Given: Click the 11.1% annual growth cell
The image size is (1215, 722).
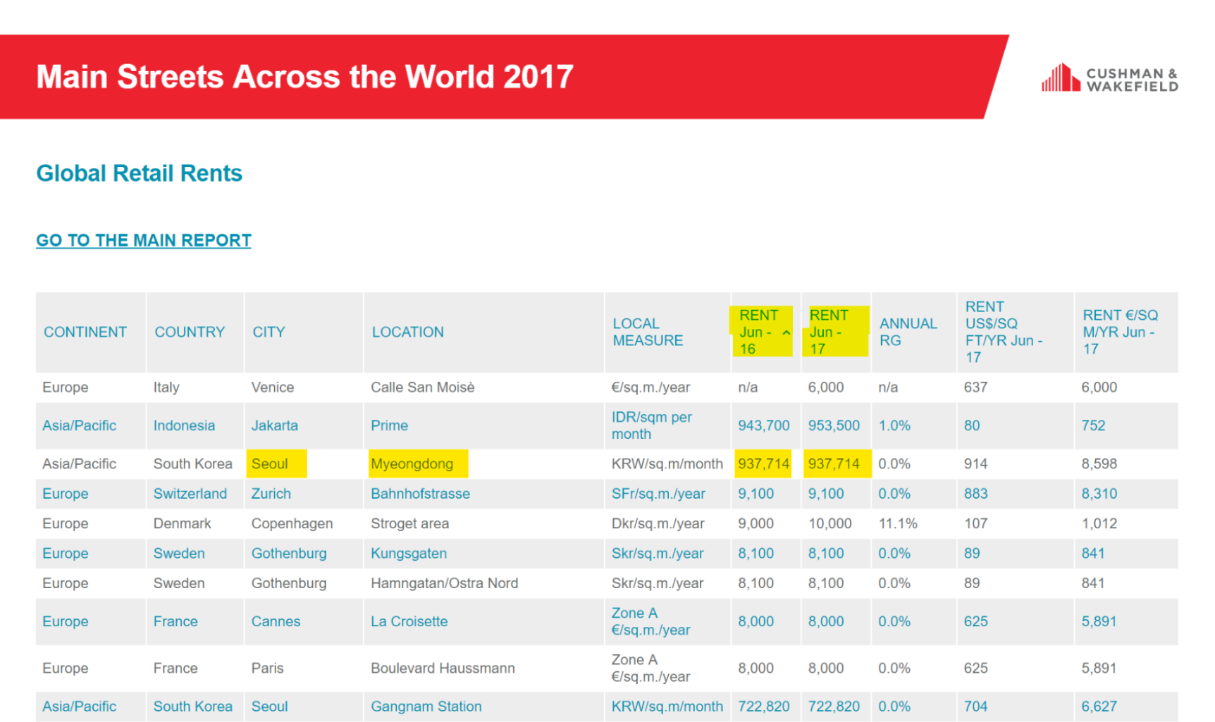Looking at the screenshot, I should pos(898,523).
